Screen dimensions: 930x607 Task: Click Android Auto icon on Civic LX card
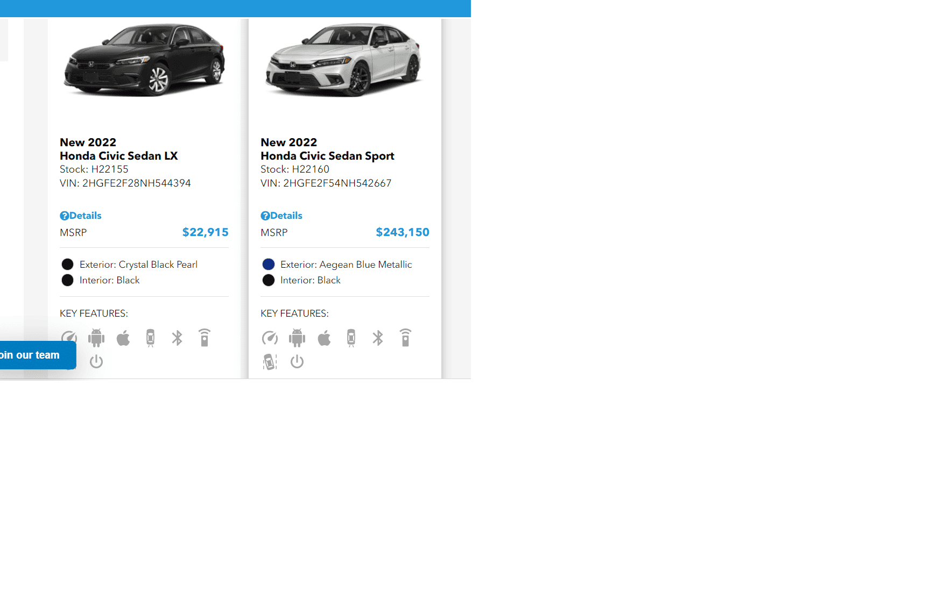96,338
